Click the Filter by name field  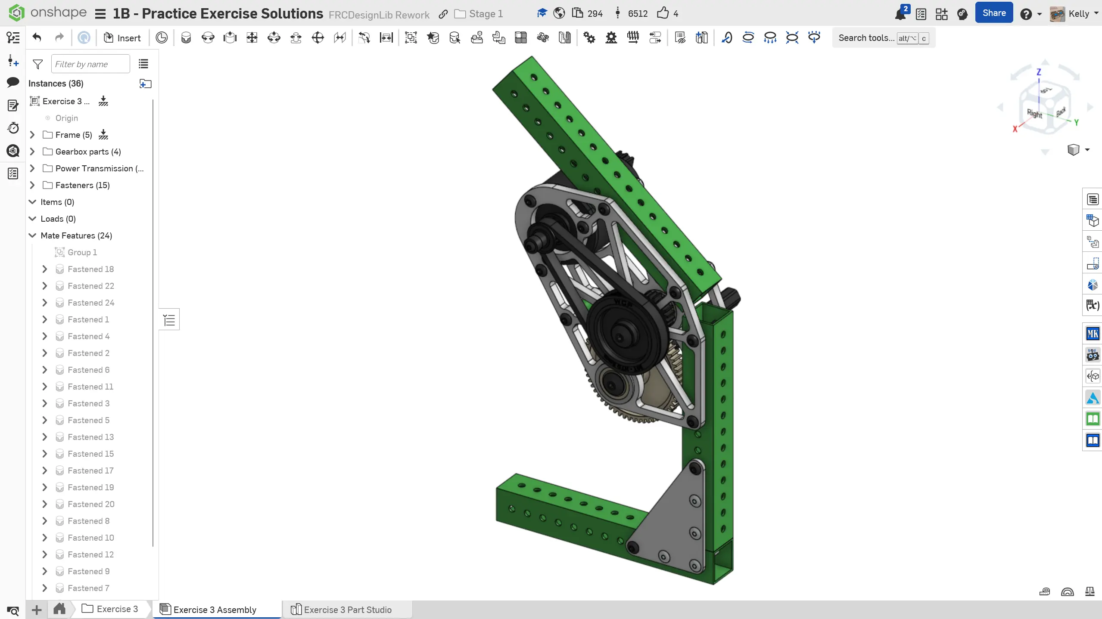[x=90, y=64]
